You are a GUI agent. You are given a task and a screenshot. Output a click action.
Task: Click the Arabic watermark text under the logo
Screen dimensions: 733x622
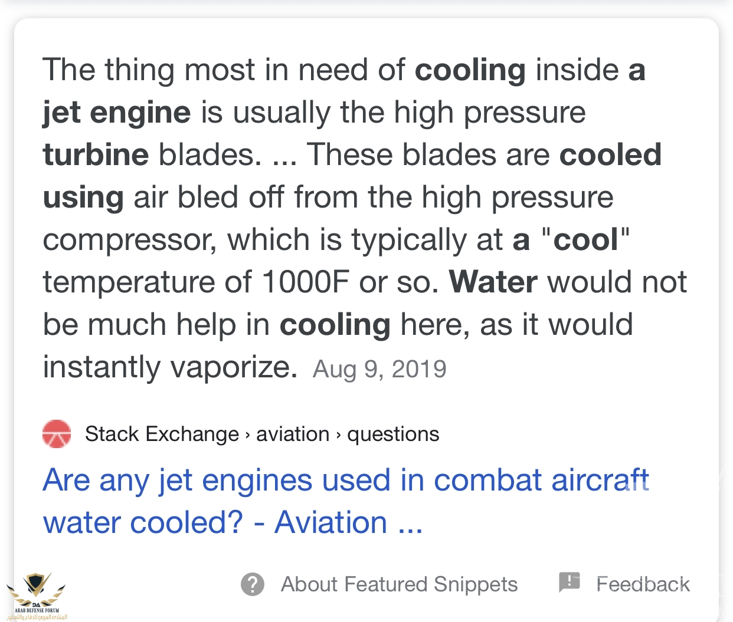click(37, 617)
